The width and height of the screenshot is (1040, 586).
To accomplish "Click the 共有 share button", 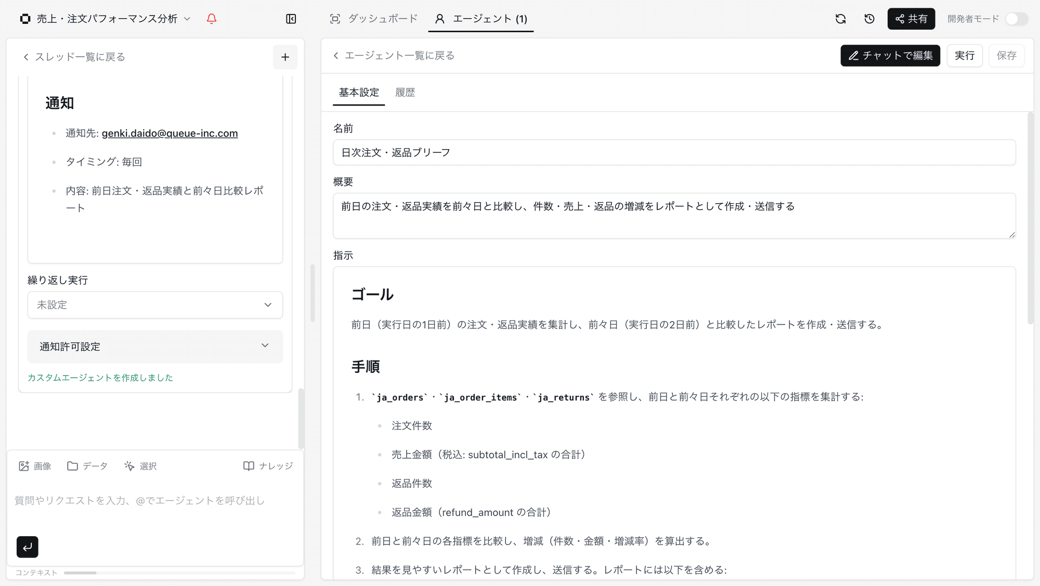I will pos(911,19).
